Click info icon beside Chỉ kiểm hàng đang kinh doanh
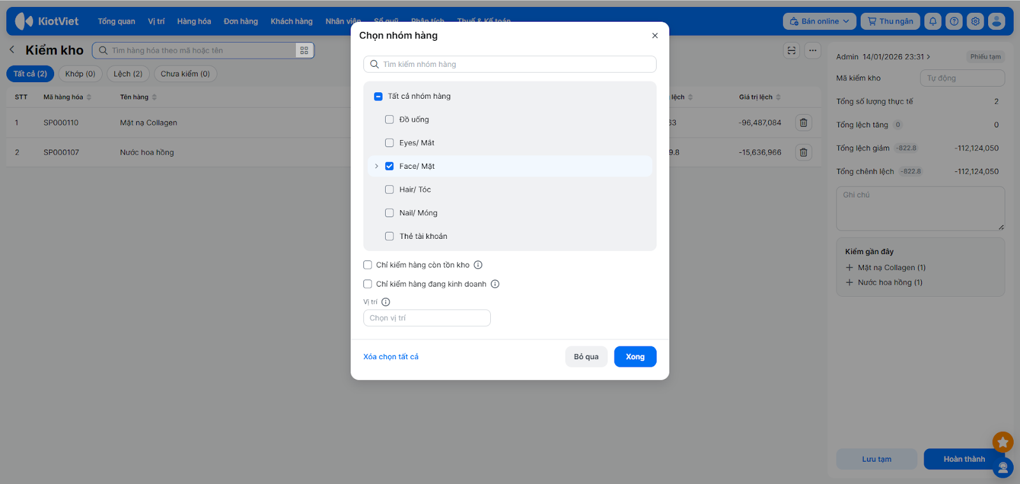 tap(495, 284)
